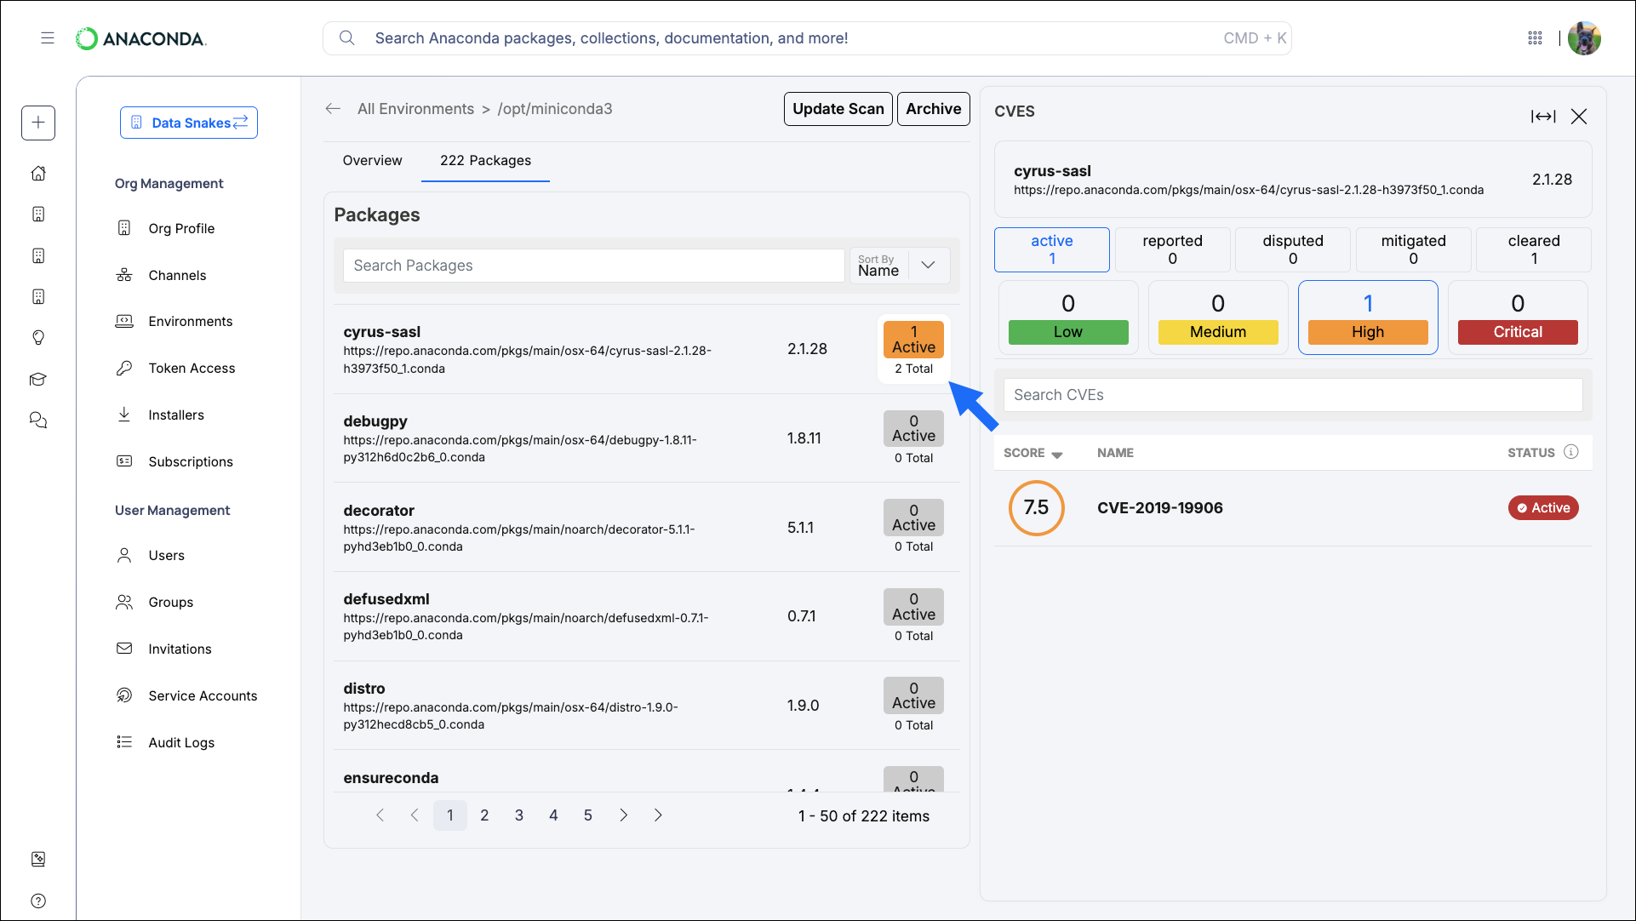
Task: Open the Data Snakes organization switcher
Action: (x=188, y=123)
